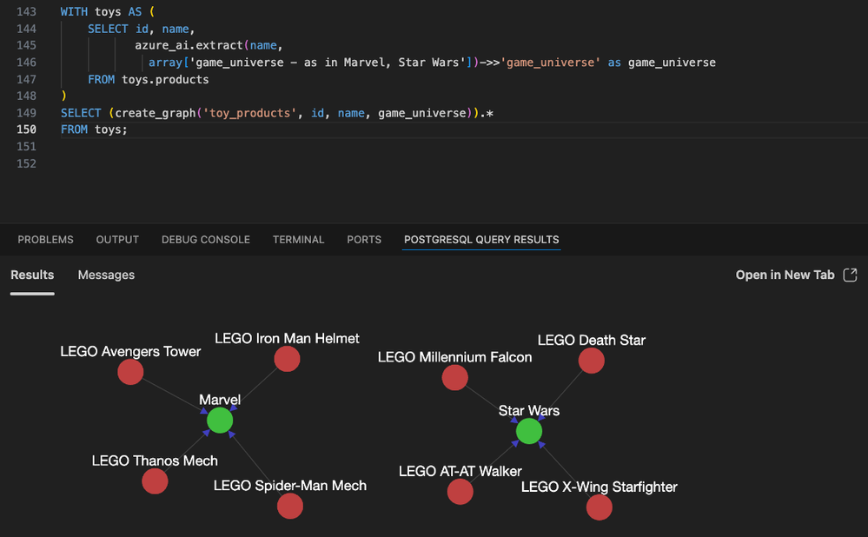
Task: Click the LEGO Spider-Man Mech node
Action: click(x=290, y=506)
